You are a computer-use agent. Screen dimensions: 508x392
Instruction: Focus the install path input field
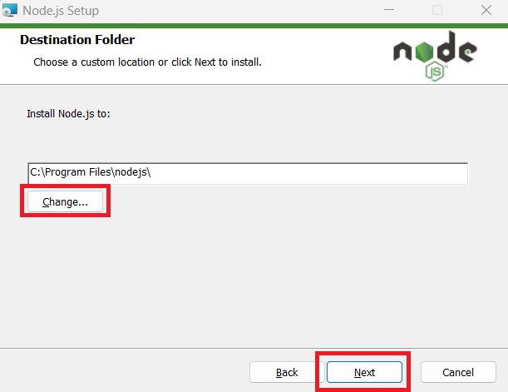point(248,173)
